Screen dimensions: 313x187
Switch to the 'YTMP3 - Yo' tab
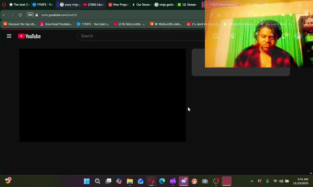43,5
